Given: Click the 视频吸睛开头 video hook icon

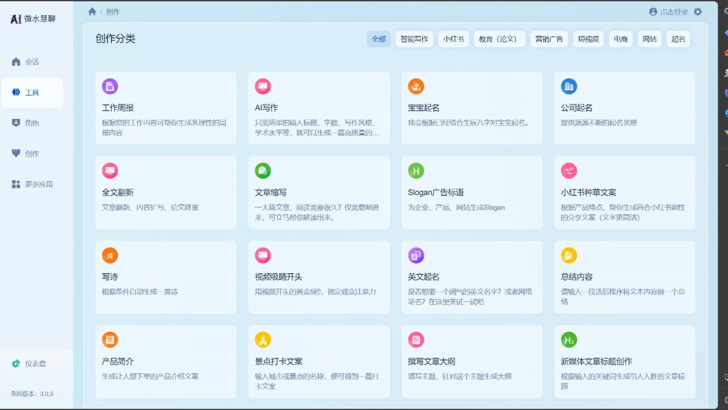Looking at the screenshot, I should (263, 255).
